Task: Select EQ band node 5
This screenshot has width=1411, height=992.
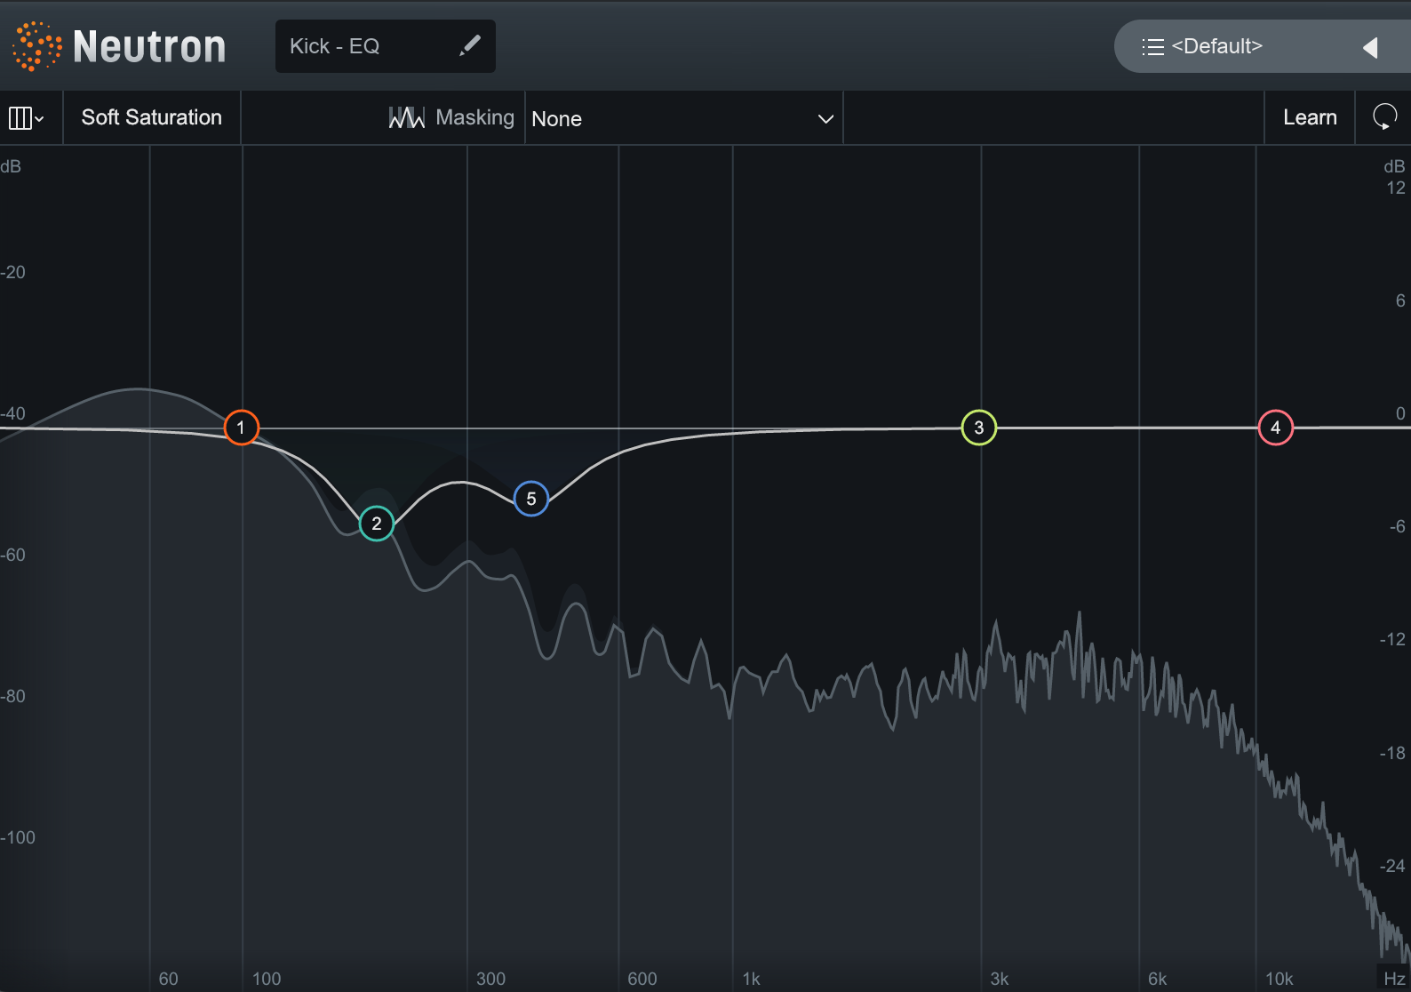Action: click(530, 499)
